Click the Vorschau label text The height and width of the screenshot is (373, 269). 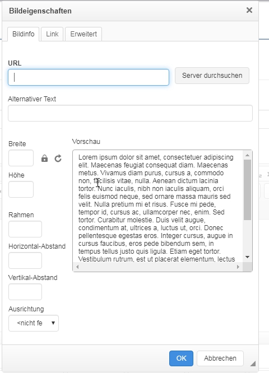tap(86, 142)
